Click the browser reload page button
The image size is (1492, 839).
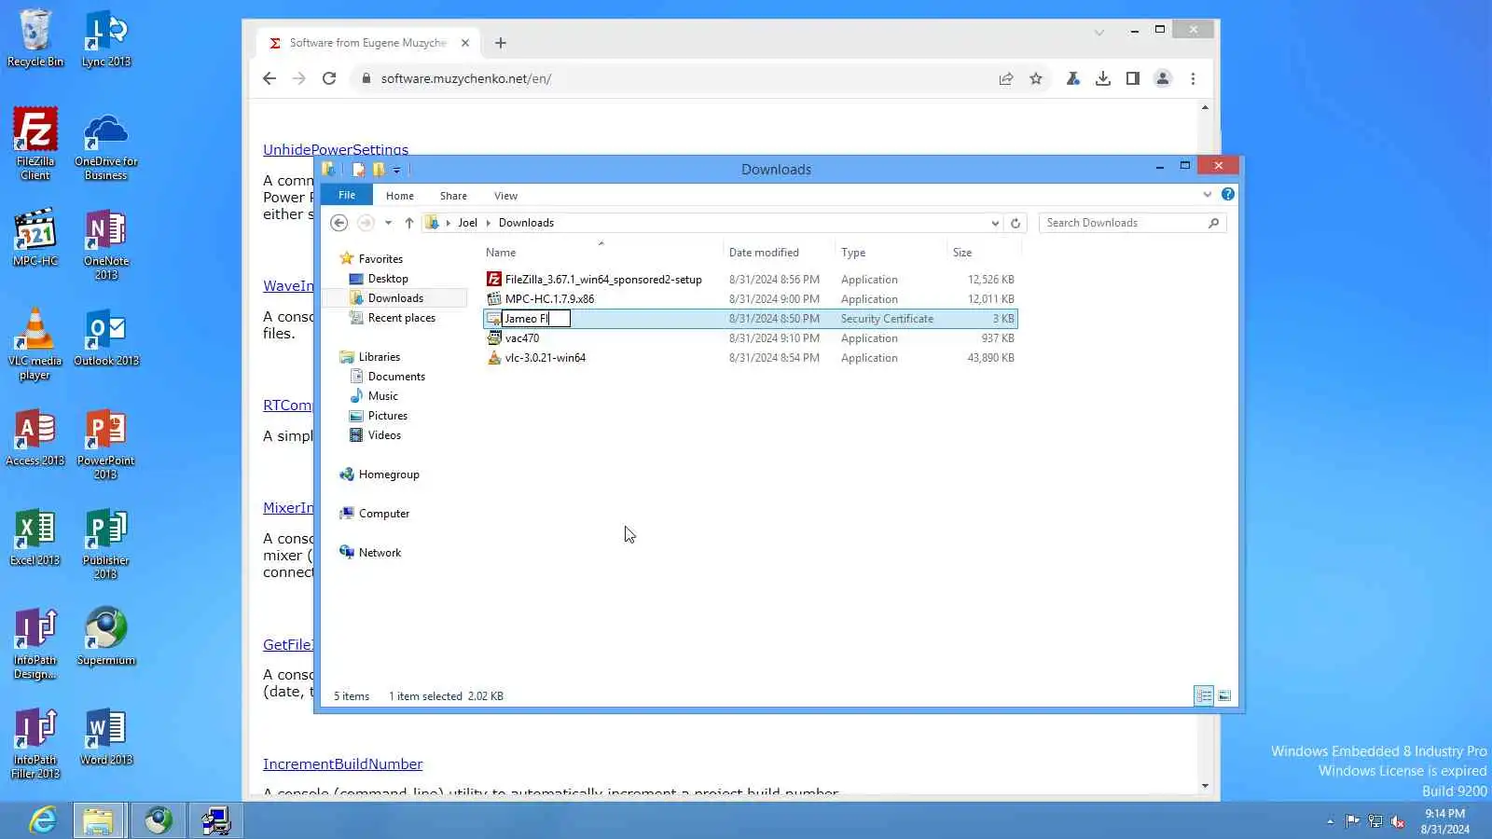click(329, 78)
